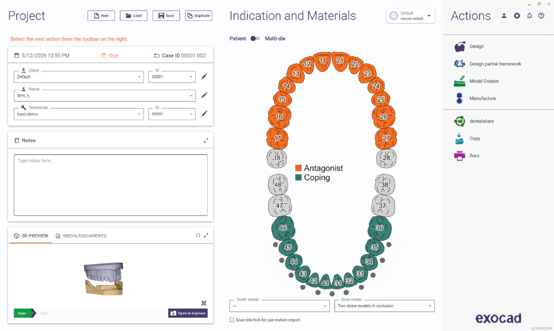Select tooth 28 in the chart

tap(386, 157)
